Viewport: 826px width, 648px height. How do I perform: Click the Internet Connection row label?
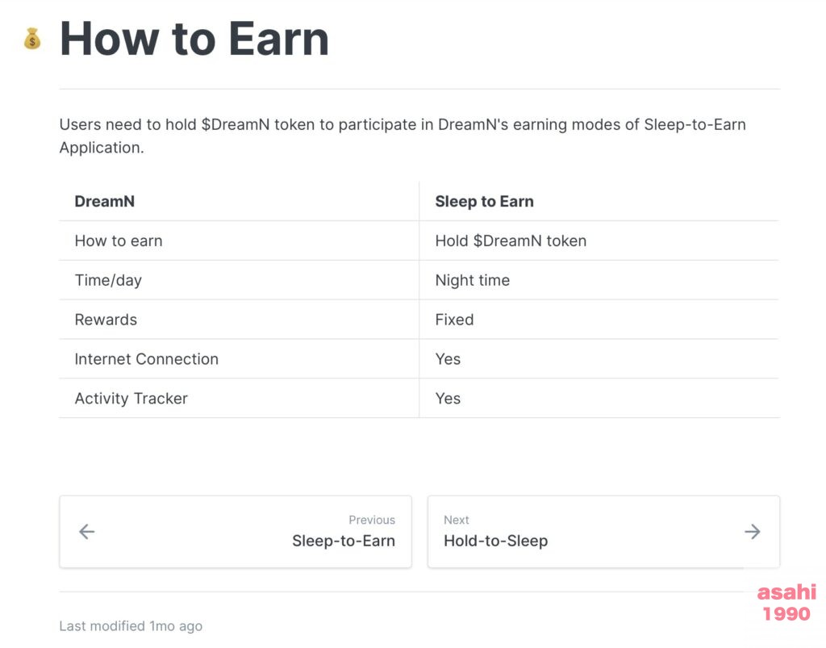point(147,359)
